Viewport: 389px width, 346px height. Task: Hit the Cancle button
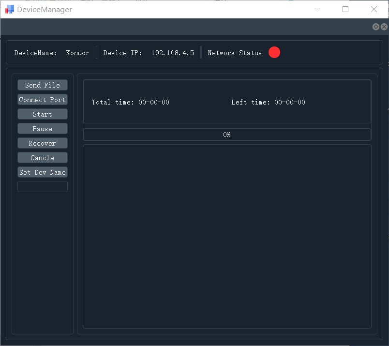tap(43, 158)
